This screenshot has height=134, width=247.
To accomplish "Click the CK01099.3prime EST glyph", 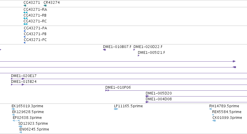I will 214,121.
